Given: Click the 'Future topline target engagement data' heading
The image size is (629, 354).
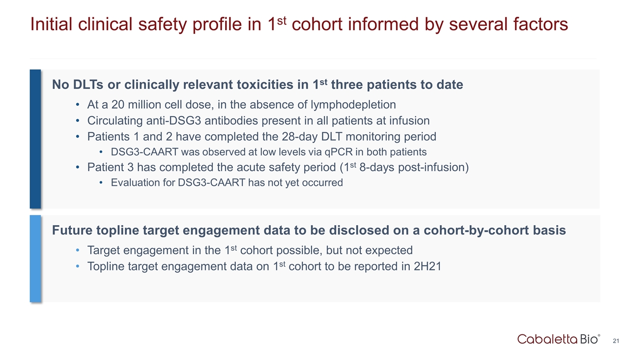Looking at the screenshot, I should (309, 230).
